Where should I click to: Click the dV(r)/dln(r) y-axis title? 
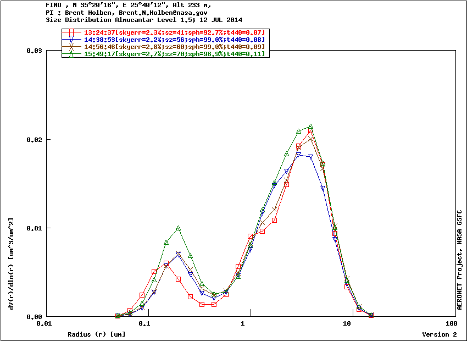pyautogui.click(x=11, y=263)
